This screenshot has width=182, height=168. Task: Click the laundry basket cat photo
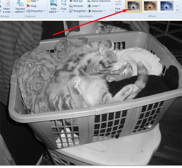click(91, 93)
